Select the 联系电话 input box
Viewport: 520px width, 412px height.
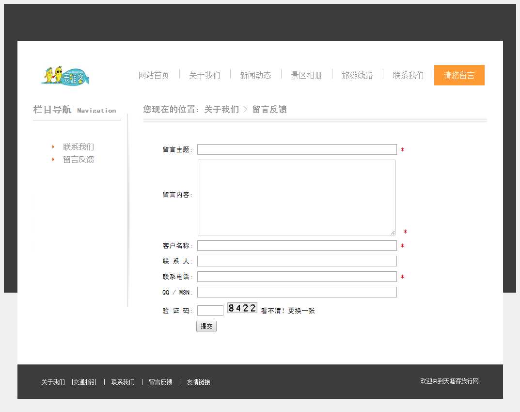(x=297, y=277)
